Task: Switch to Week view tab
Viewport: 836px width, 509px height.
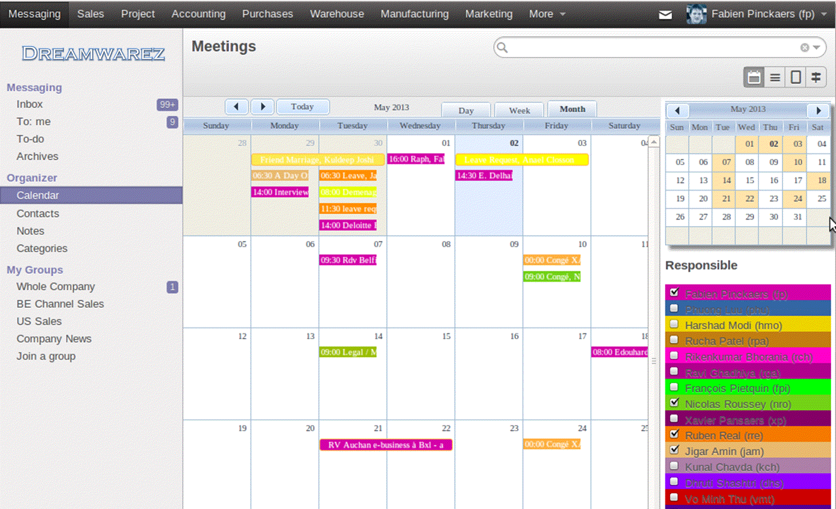Action: [x=519, y=110]
